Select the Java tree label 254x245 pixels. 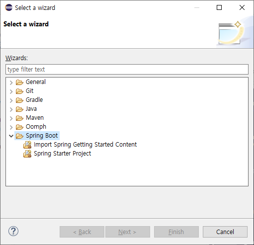31,109
